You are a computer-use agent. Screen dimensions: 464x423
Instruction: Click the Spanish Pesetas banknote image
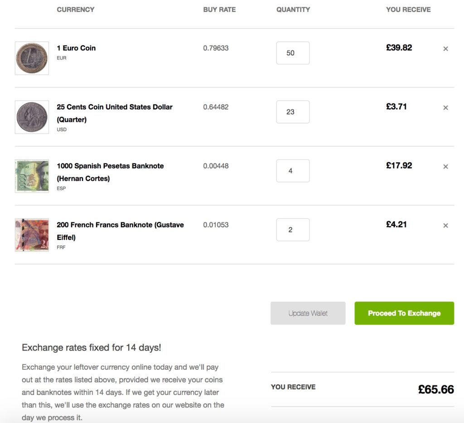tap(32, 175)
